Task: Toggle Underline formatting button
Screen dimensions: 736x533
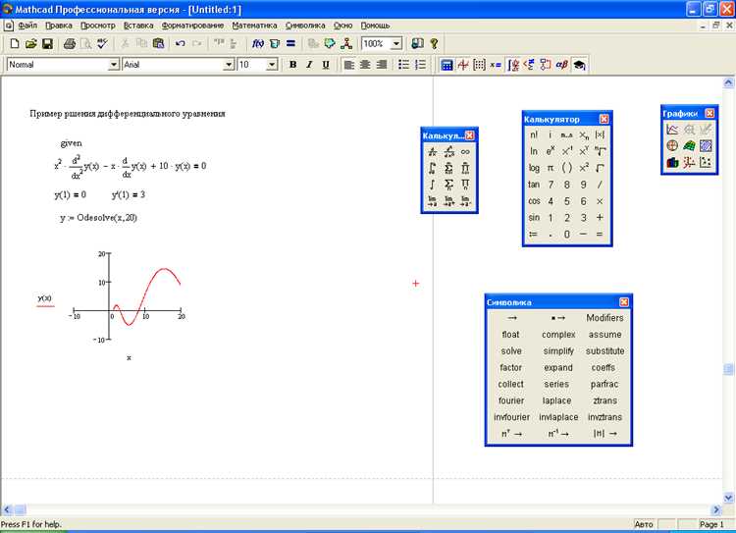Action: click(326, 65)
